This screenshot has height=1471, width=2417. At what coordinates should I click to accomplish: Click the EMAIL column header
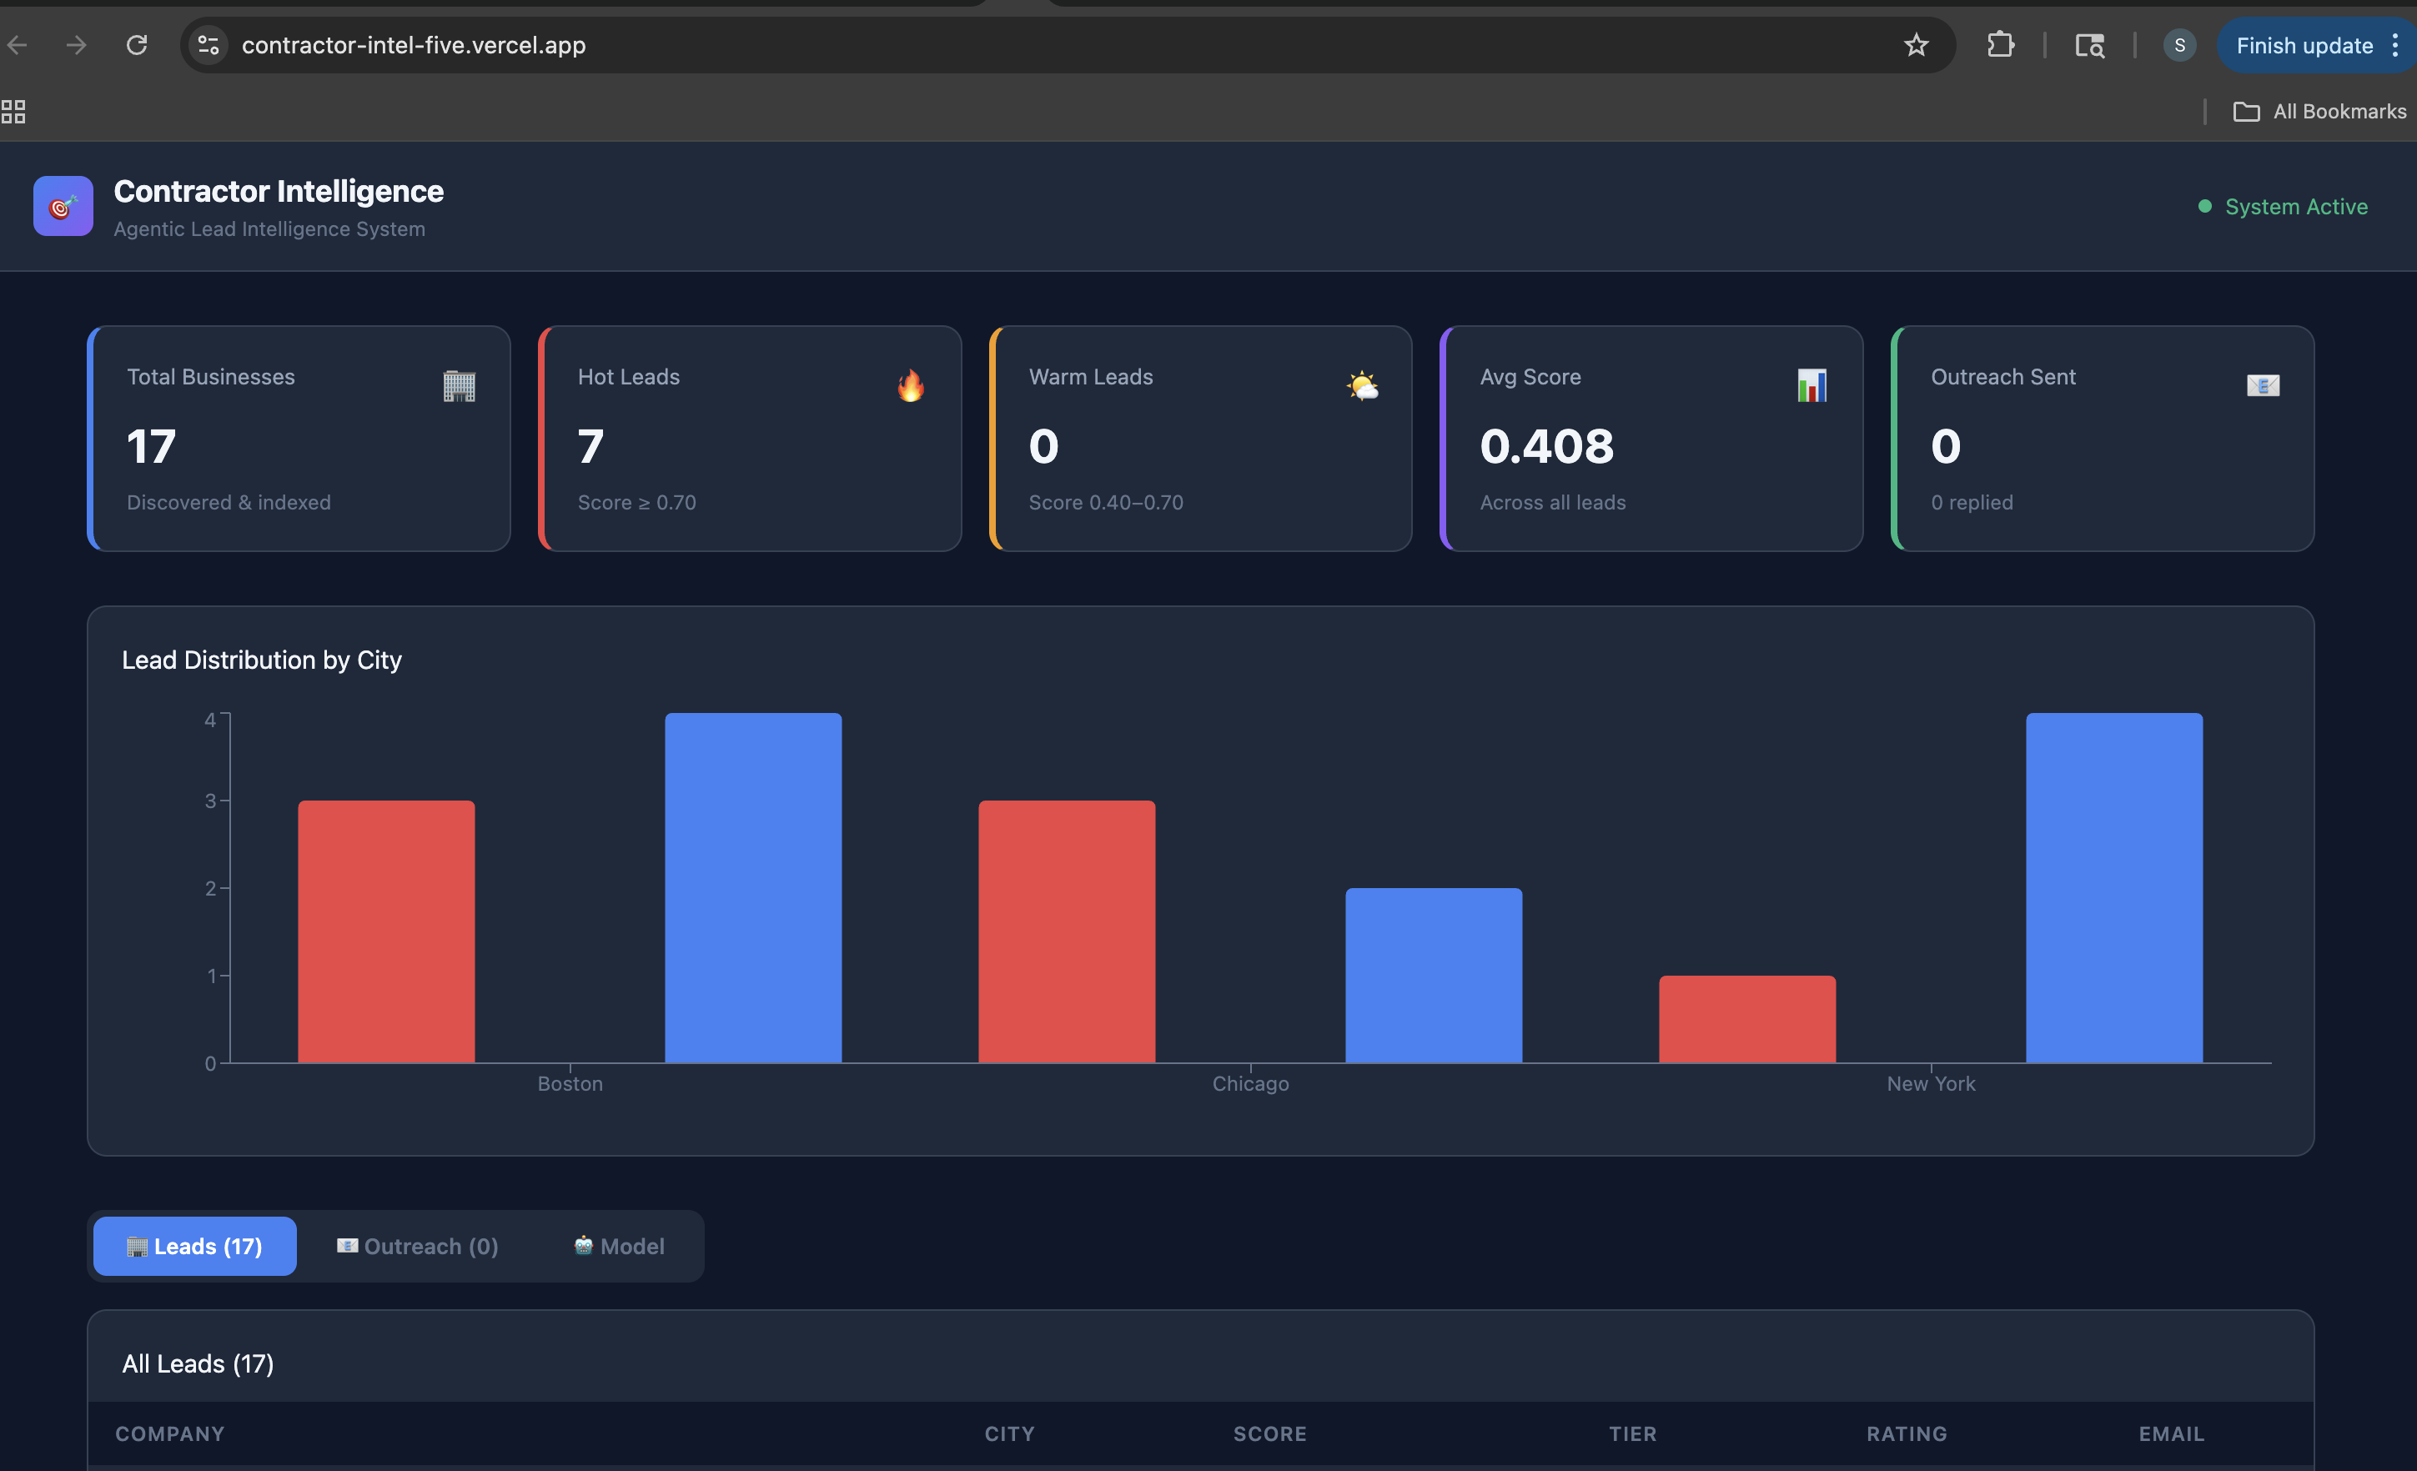(x=2171, y=1433)
